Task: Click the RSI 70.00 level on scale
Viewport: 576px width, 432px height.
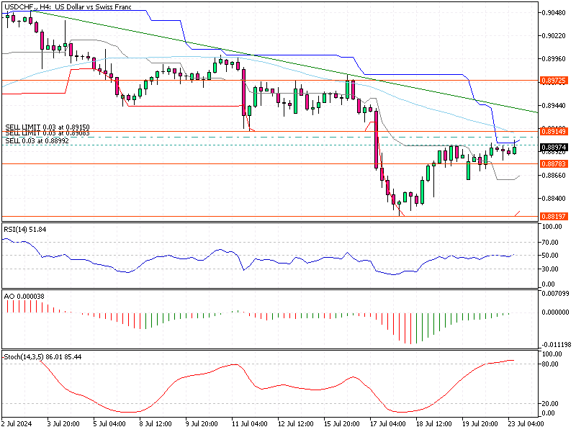Action: coord(551,241)
